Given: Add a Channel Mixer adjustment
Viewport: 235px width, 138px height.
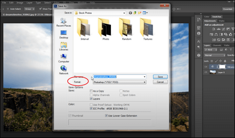Looking at the screenshot, I should (231, 34).
